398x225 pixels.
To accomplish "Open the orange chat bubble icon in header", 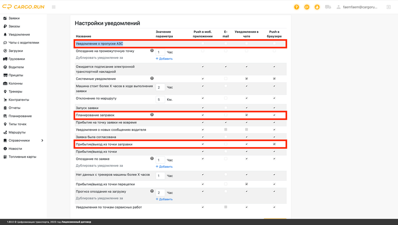I will point(307,7).
